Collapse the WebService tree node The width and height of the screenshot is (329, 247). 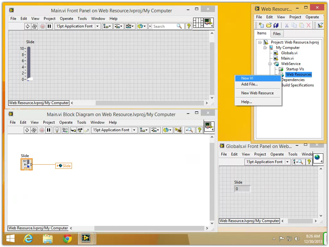point(270,64)
